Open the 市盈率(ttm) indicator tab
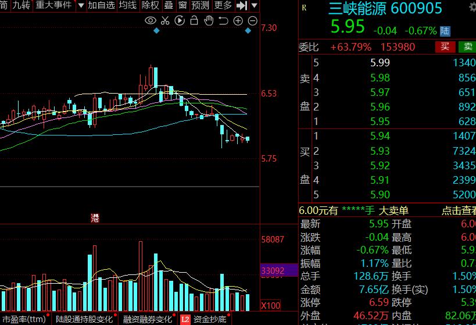Viewport: 476px width, 325px height. tap(24, 319)
